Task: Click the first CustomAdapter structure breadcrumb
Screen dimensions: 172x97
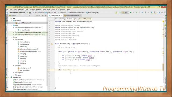Action: click(x=72, y=19)
